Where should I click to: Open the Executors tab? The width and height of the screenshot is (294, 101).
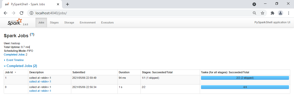coord(107,22)
